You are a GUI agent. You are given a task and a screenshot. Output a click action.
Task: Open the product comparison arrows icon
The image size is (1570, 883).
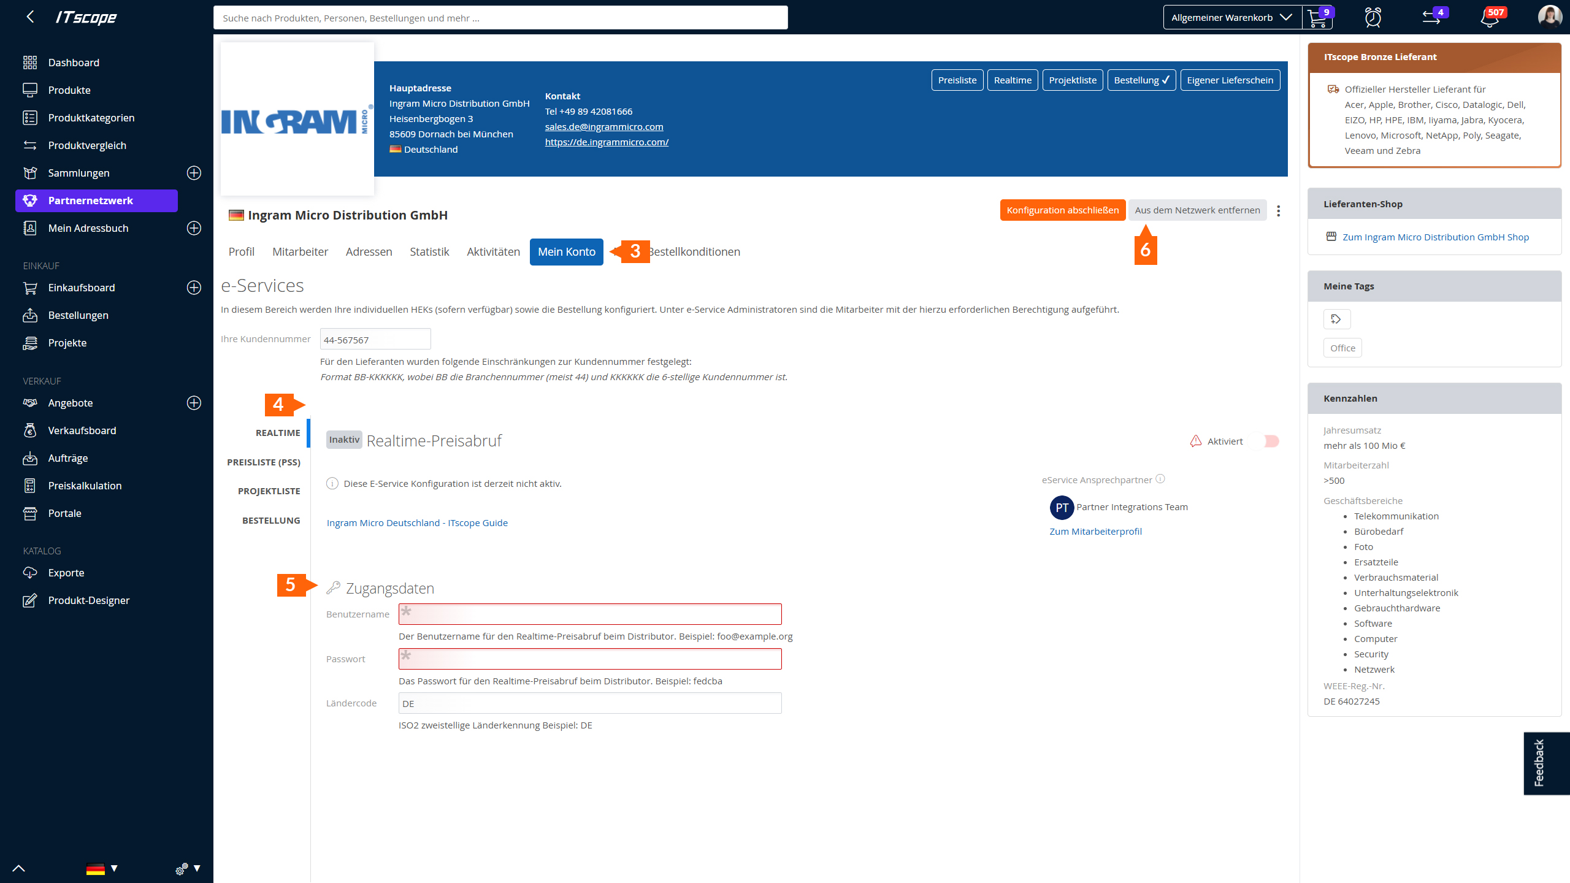(x=1432, y=18)
